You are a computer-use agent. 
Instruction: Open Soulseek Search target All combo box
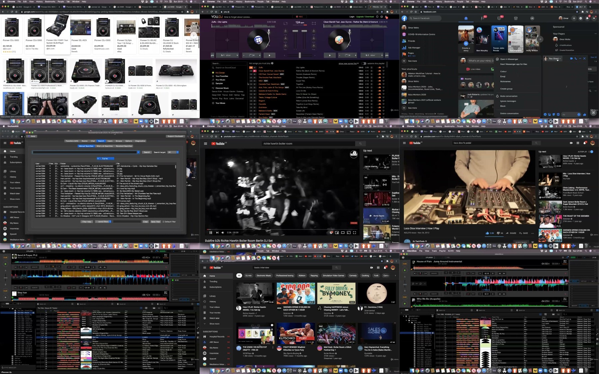(173, 152)
